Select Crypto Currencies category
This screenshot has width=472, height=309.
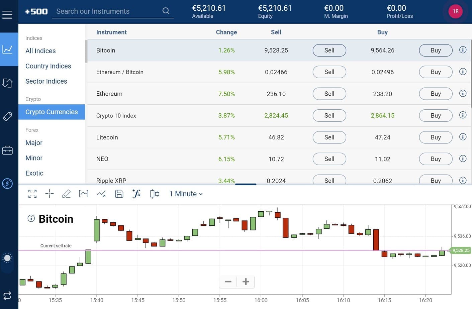(52, 112)
